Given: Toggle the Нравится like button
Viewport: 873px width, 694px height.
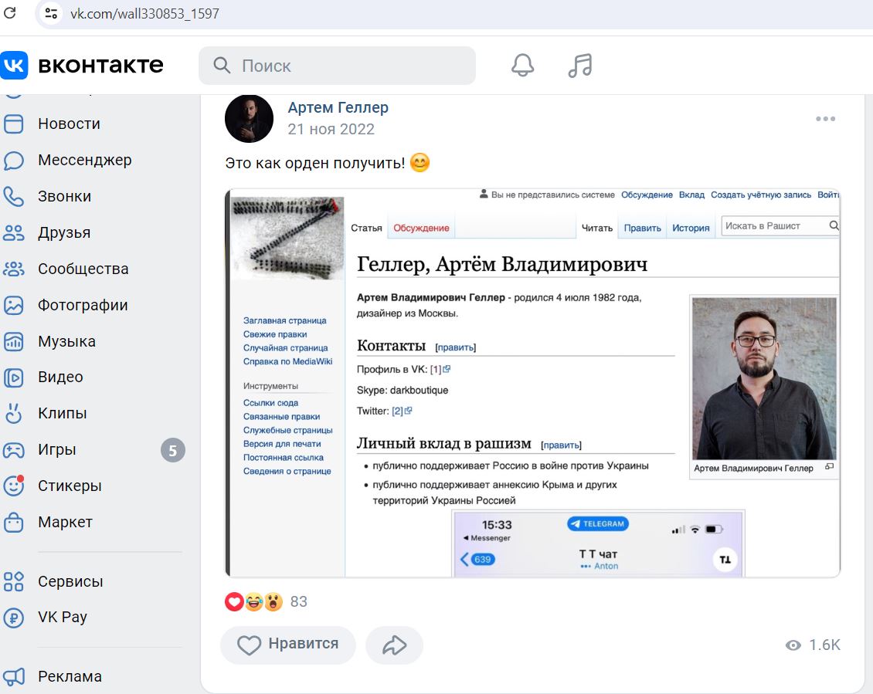Looking at the screenshot, I should point(288,645).
